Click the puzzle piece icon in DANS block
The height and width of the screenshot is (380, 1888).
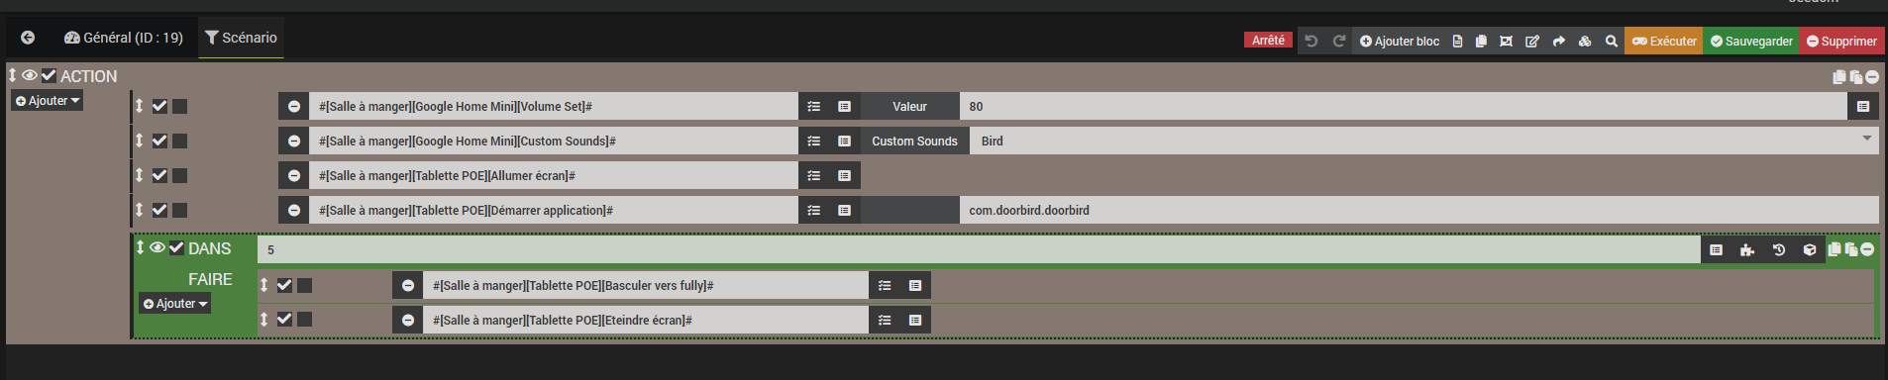coord(1747,250)
